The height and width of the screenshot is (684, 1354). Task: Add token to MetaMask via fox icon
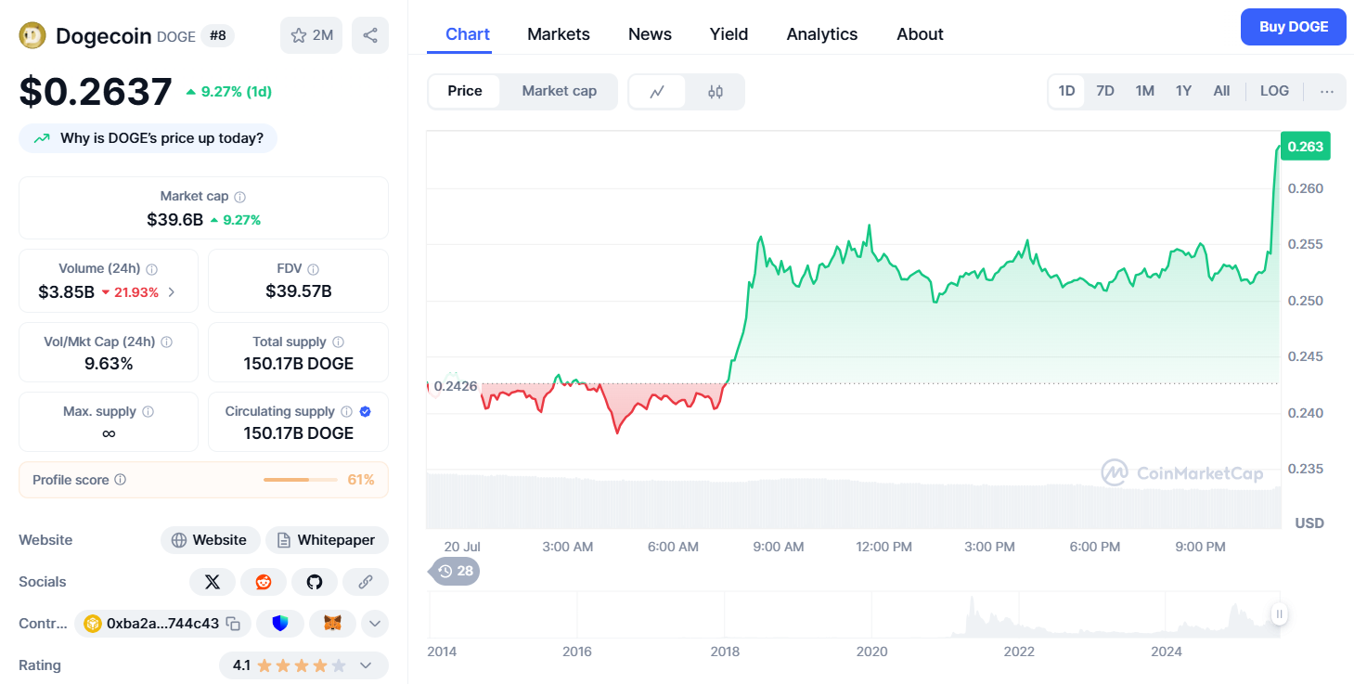[332, 624]
